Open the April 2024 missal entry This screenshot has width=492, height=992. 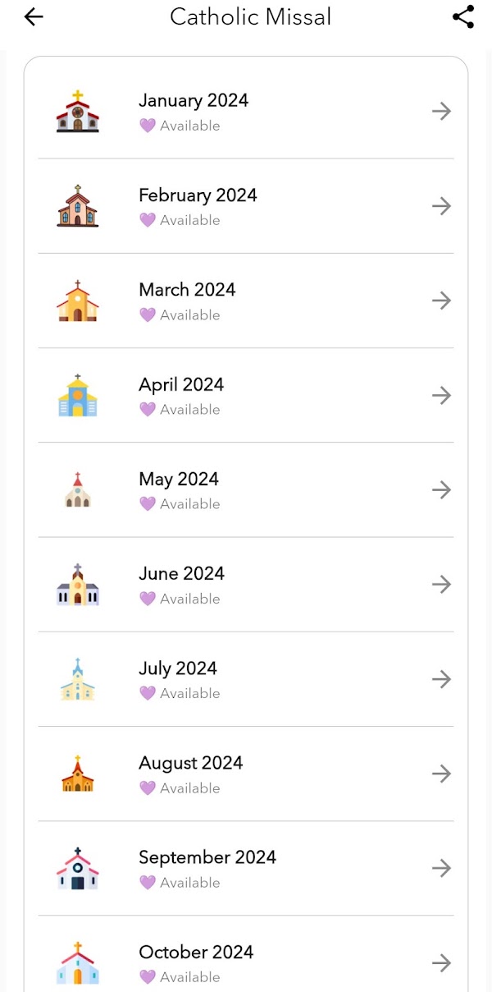(x=246, y=395)
